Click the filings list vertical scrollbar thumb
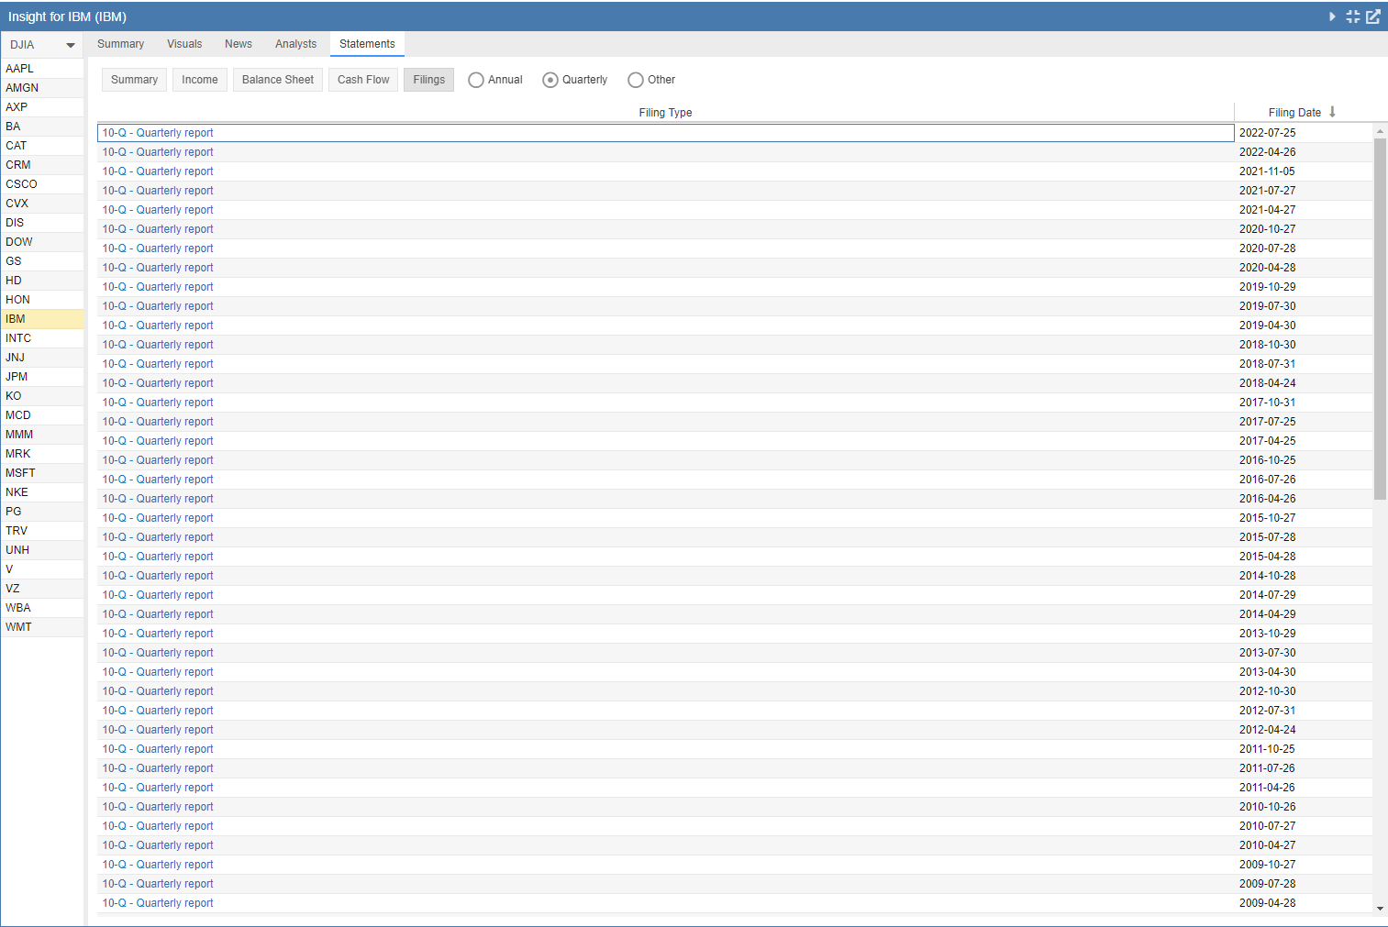The width and height of the screenshot is (1388, 927). point(1380,318)
